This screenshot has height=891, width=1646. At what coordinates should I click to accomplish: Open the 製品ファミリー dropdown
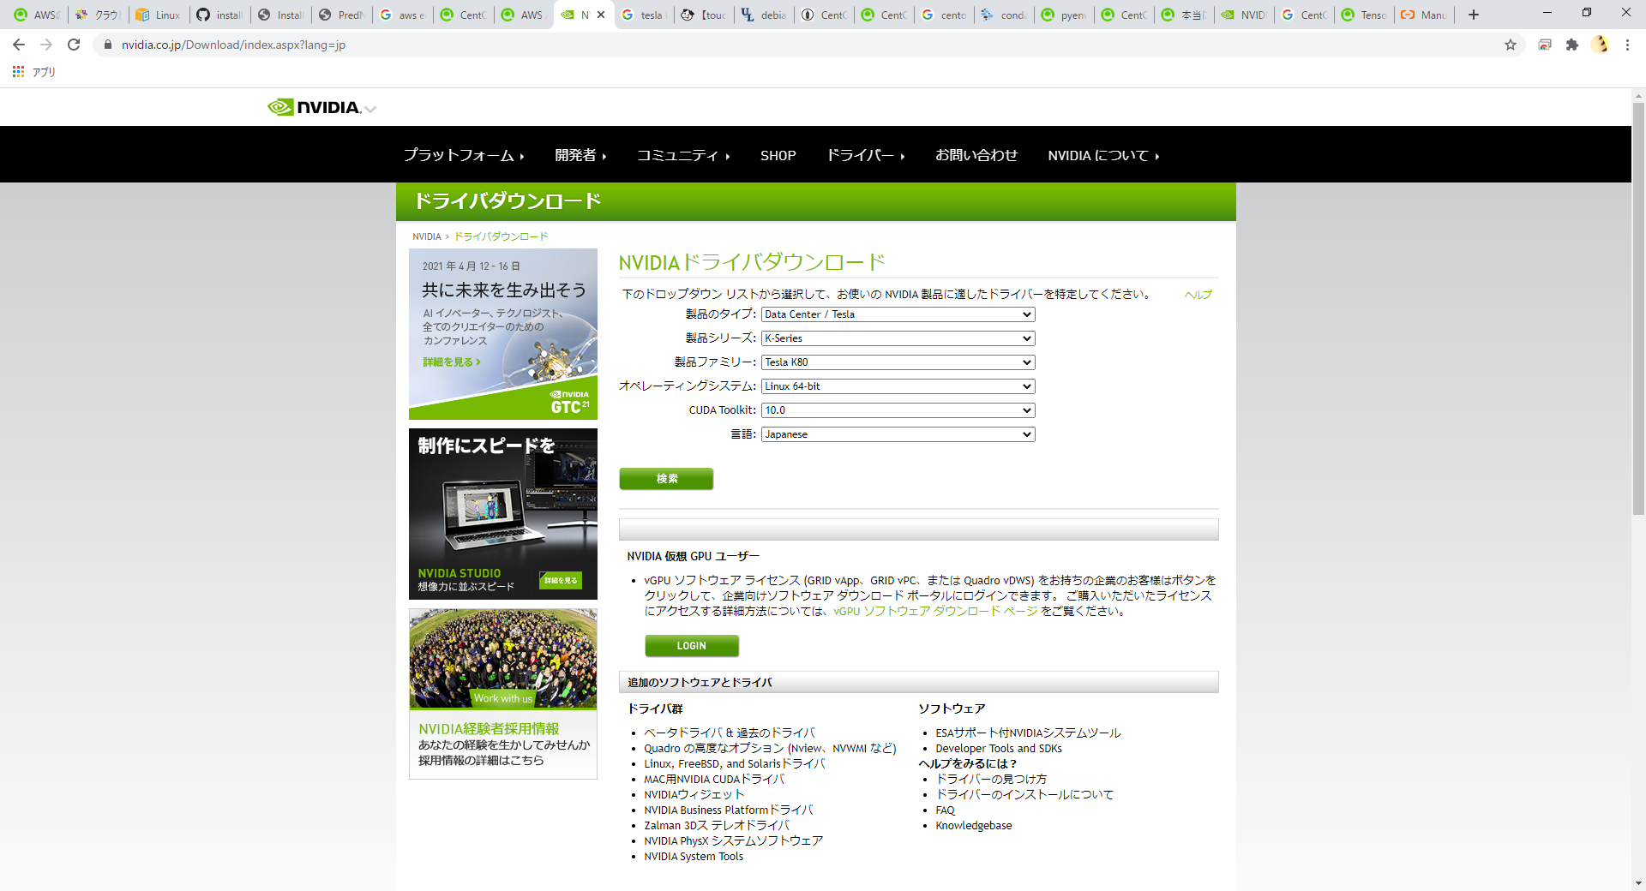(898, 362)
